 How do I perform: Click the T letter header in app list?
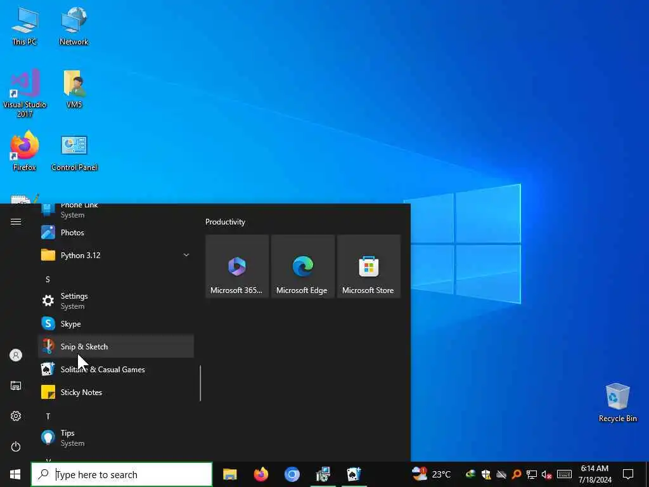(x=48, y=416)
